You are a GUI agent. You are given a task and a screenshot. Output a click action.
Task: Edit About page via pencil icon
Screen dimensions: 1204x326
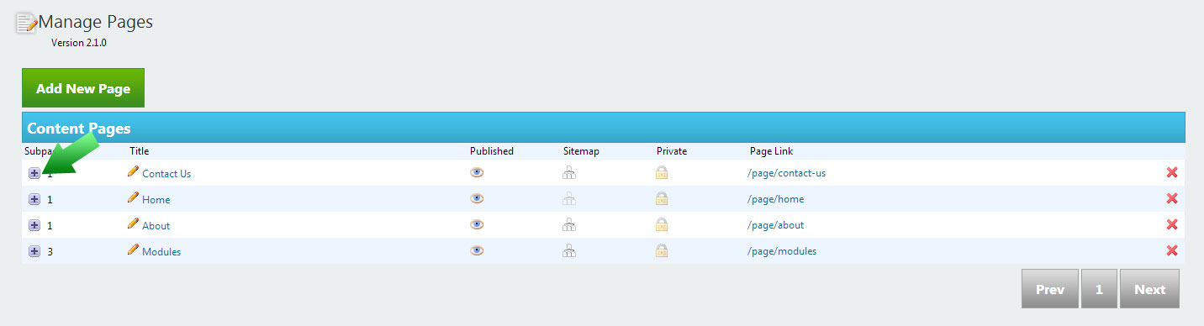point(133,223)
